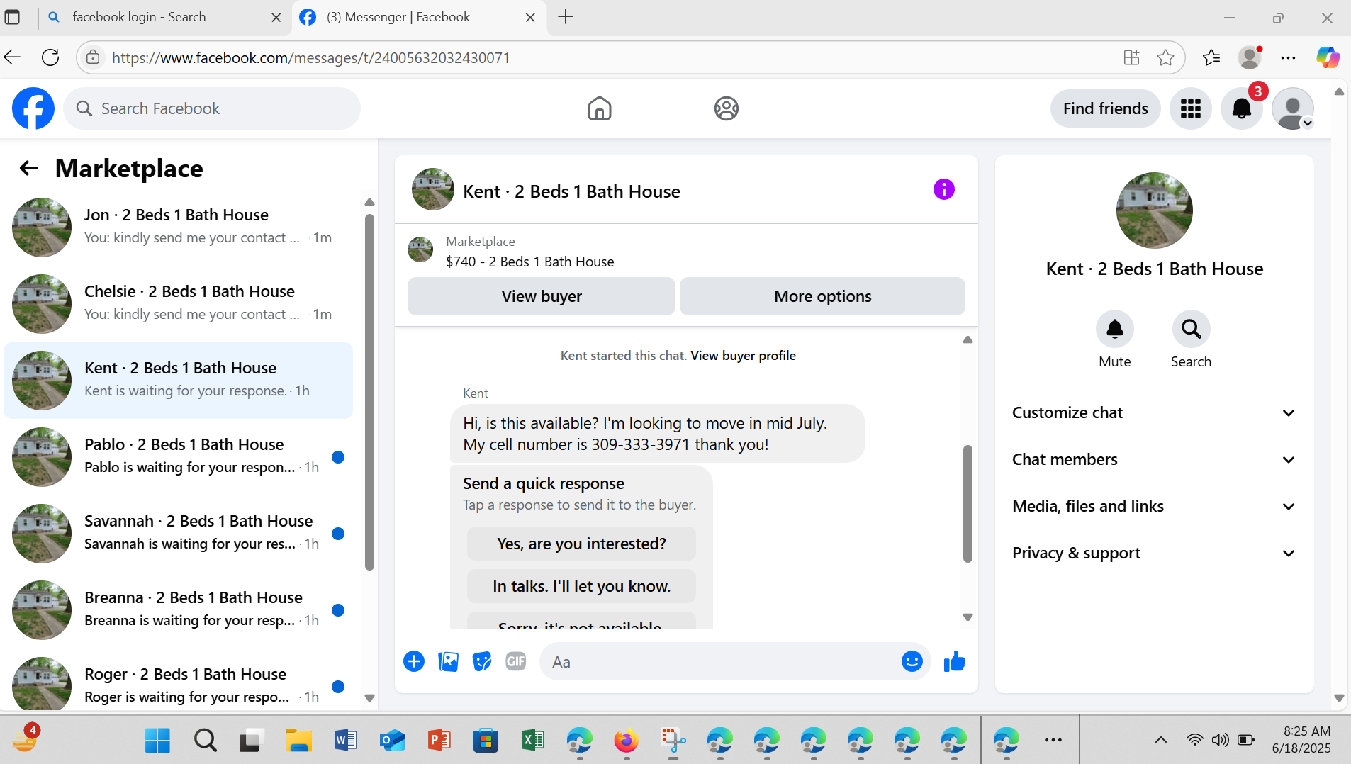Add this page to favorites star
This screenshot has width=1351, height=764.
[1165, 58]
